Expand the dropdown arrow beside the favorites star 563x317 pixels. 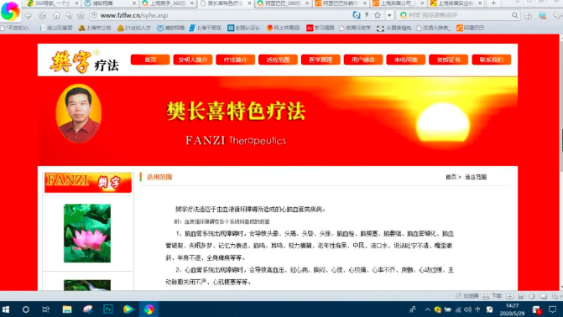click(x=389, y=15)
